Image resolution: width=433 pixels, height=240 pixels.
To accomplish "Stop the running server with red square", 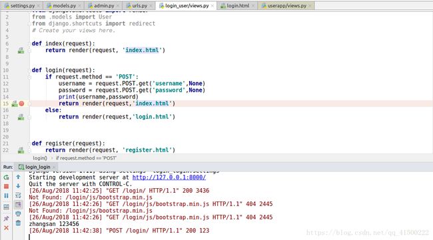I will [x=6, y=187].
